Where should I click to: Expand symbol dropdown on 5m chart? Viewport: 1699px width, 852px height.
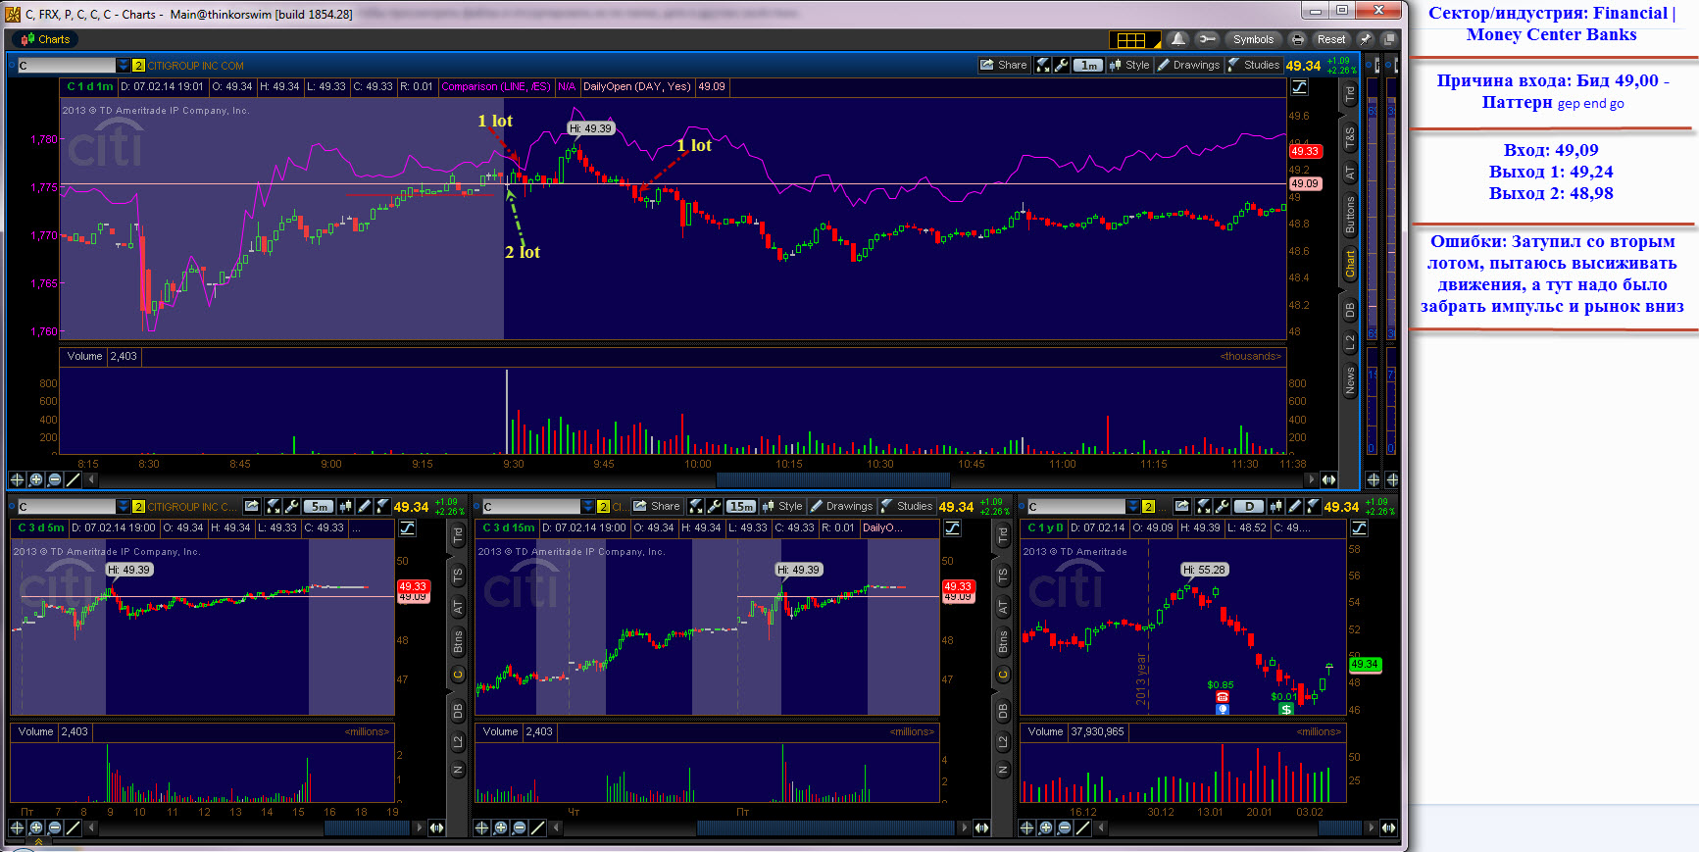[123, 506]
